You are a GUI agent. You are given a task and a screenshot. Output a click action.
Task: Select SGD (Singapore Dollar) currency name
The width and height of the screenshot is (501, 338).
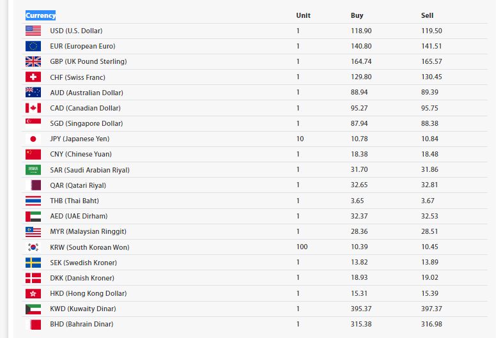pyautogui.click(x=86, y=123)
